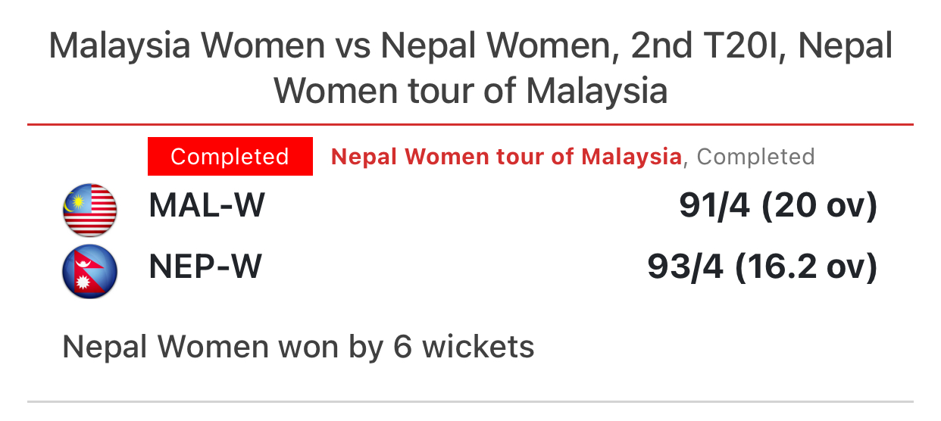Viewport: 941px width, 421px height.
Task: Click "Nepal Women" at the start of the result line
Action: click(x=164, y=347)
